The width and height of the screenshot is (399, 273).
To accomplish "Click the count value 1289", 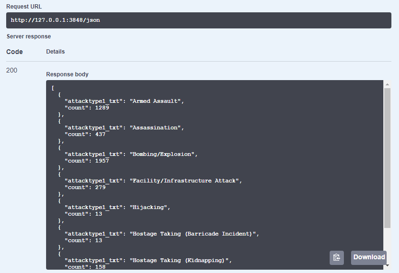I will point(102,108).
